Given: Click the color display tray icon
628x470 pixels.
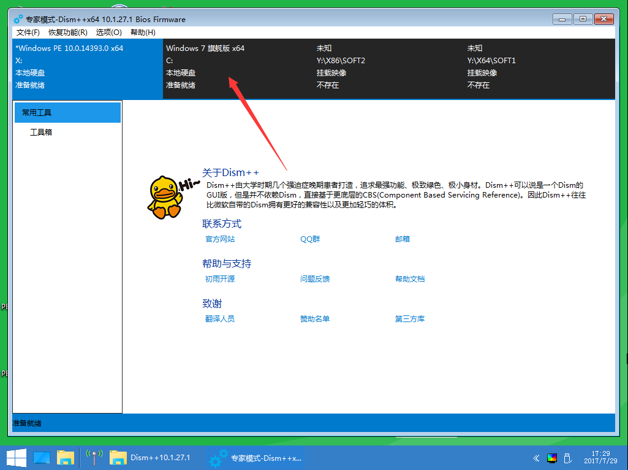Looking at the screenshot, I should 552,458.
